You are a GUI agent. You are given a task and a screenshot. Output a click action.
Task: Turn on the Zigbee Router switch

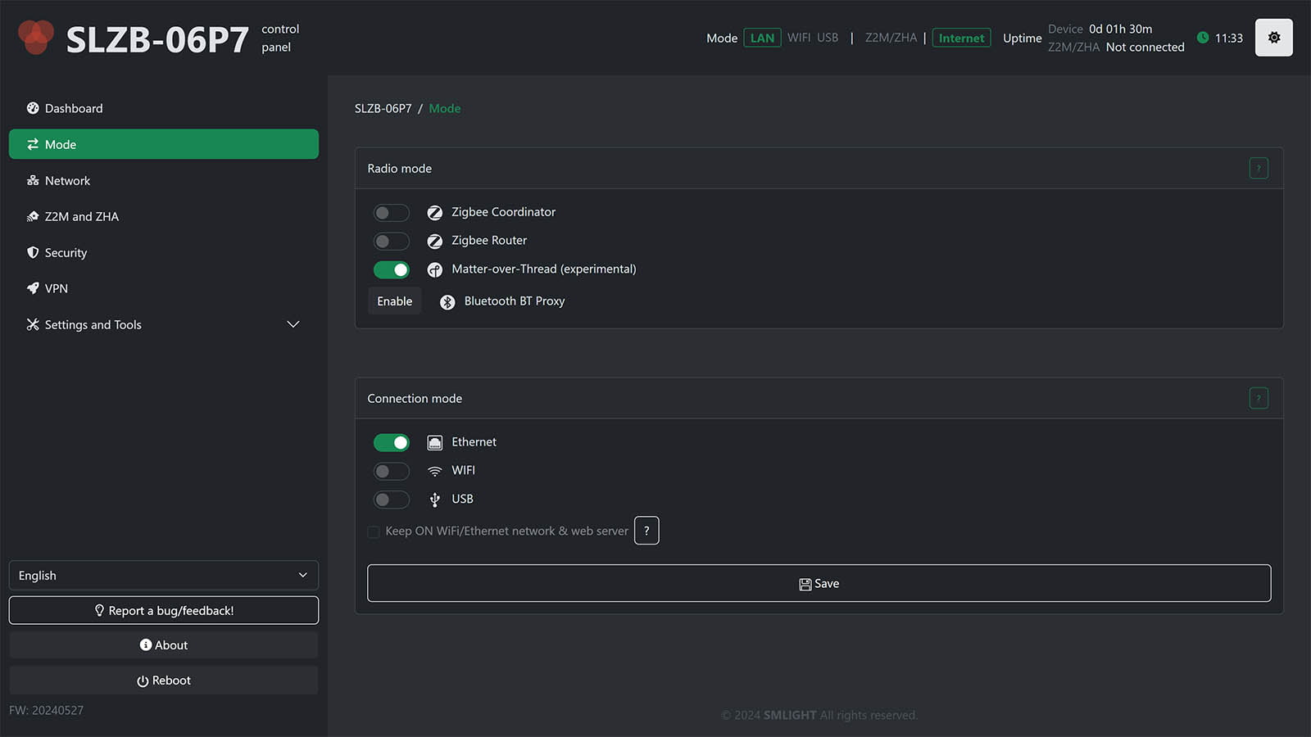(391, 242)
